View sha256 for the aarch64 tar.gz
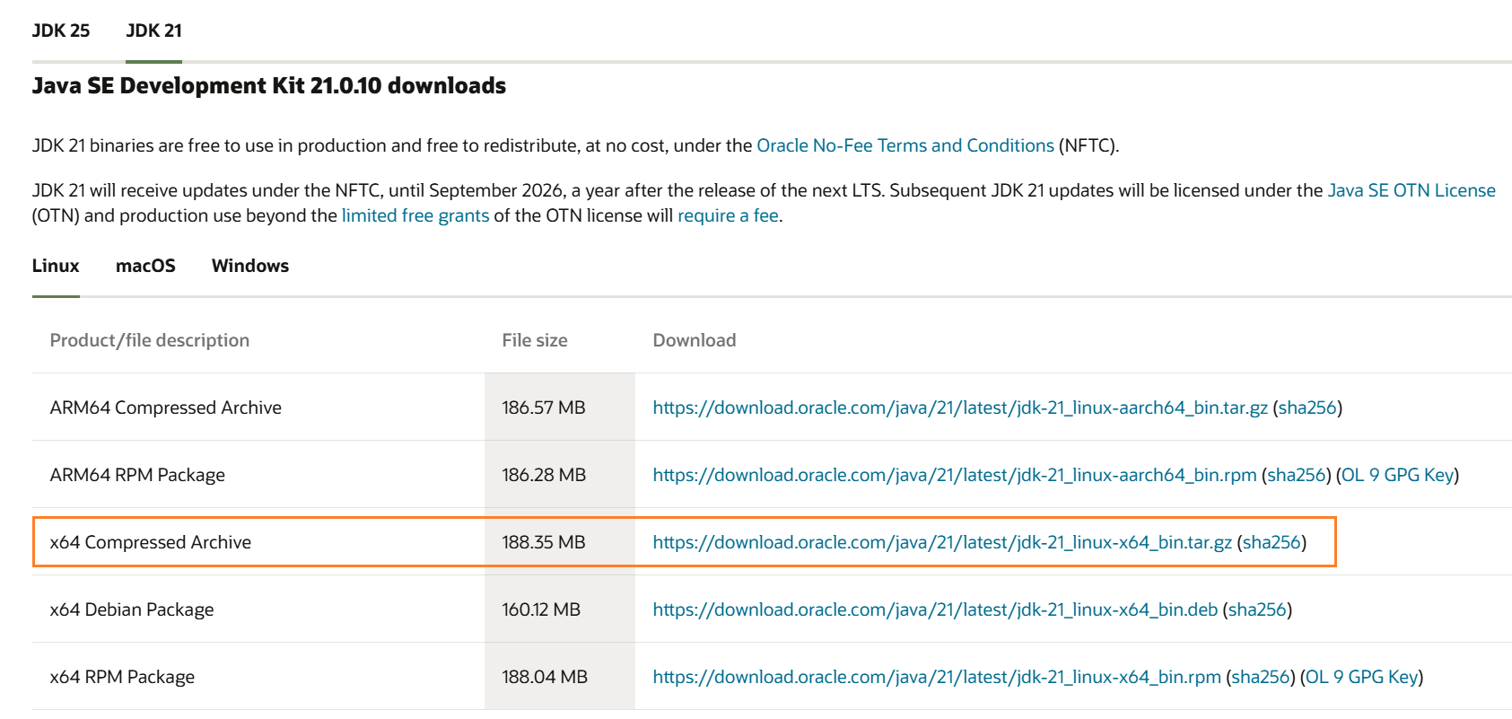This screenshot has width=1512, height=719. [1307, 408]
